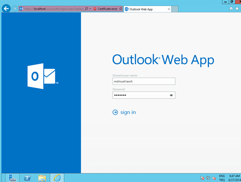Click the muted speaker tray icon
This screenshot has height=182, width=241.
214,178
